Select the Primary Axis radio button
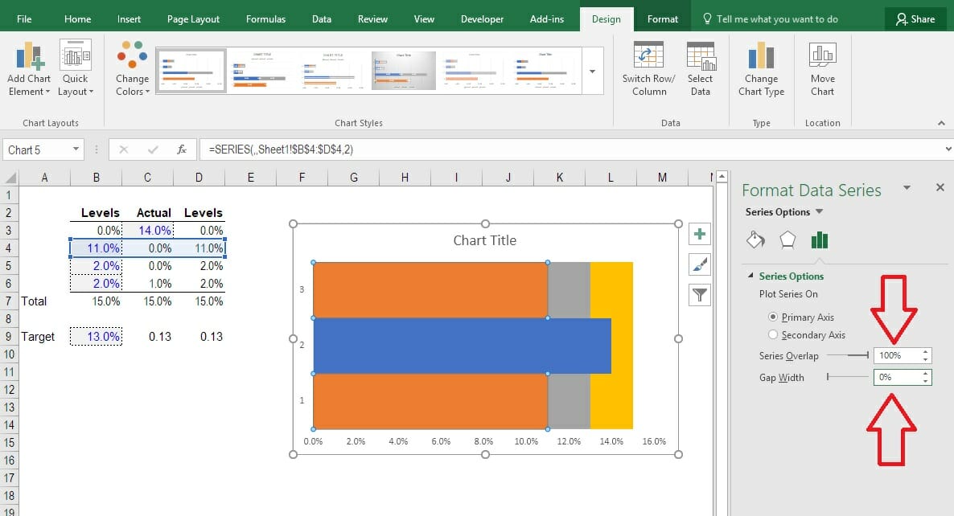Screen dimensions: 954x516 click(774, 317)
